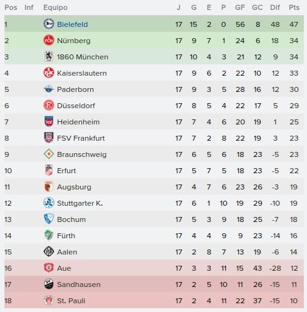Click the Düsseldorf red club crest
The width and height of the screenshot is (307, 312).
(49, 105)
